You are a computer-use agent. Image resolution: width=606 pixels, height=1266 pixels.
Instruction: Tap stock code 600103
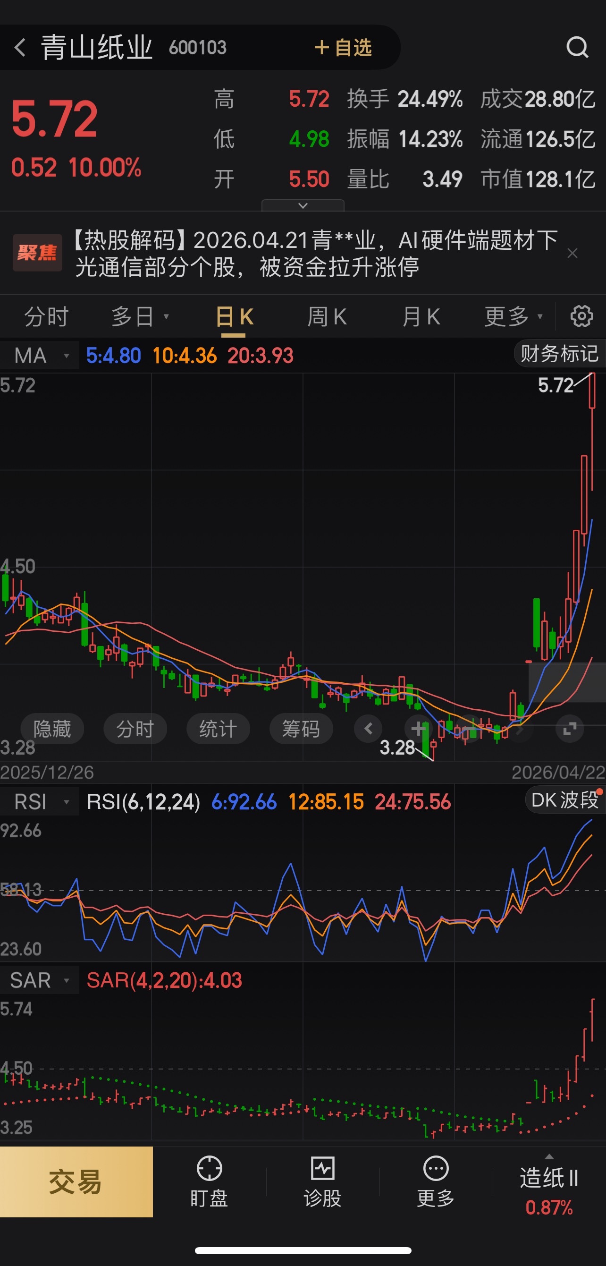(198, 48)
